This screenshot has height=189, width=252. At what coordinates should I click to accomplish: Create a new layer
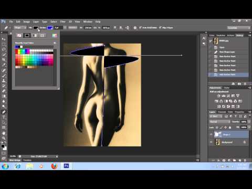pos(240,160)
